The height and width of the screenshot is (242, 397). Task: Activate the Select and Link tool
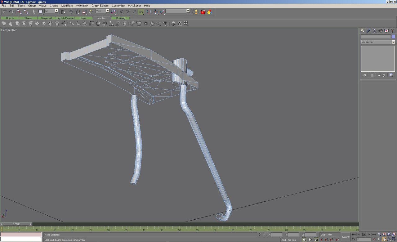tap(19, 12)
